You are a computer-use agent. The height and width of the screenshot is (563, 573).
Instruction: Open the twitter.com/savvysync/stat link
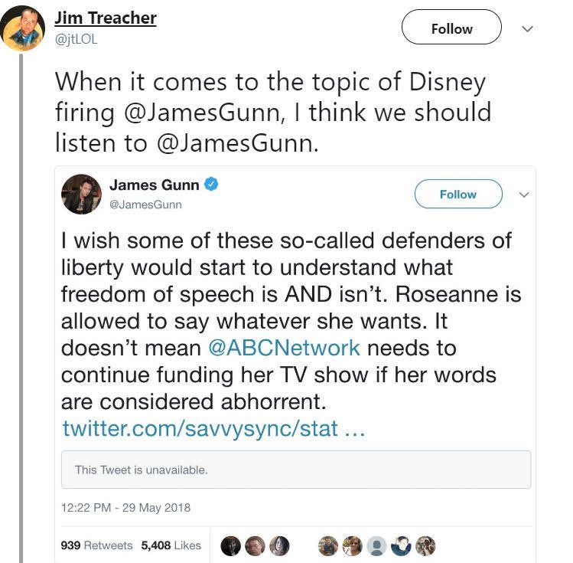tap(213, 428)
